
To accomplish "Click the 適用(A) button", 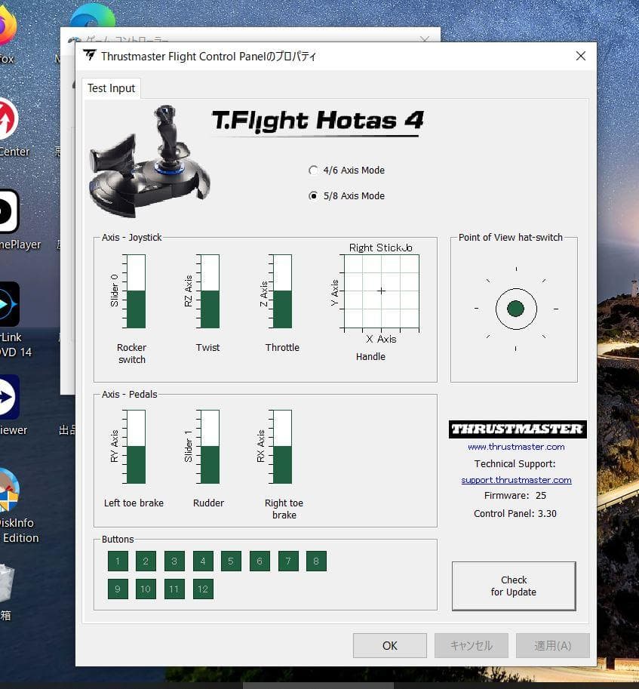I will coord(552,645).
